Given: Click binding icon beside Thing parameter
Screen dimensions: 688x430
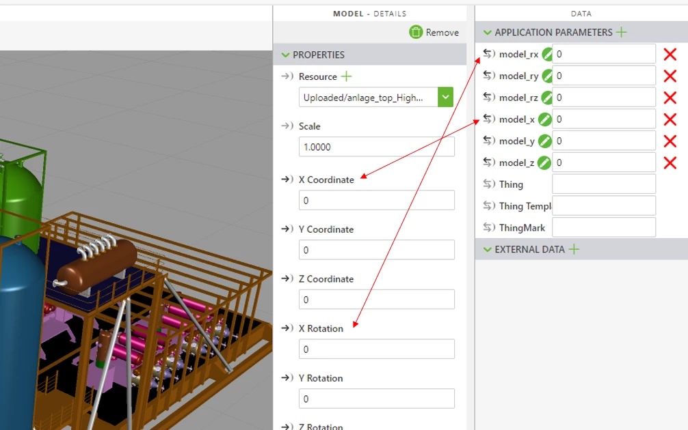Looking at the screenshot, I should click(x=489, y=184).
